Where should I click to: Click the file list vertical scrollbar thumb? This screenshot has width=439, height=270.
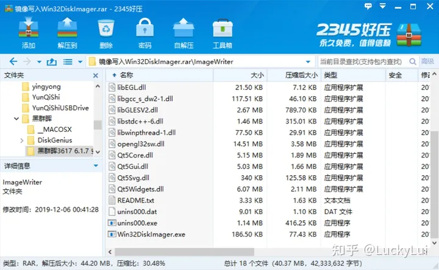(434, 184)
